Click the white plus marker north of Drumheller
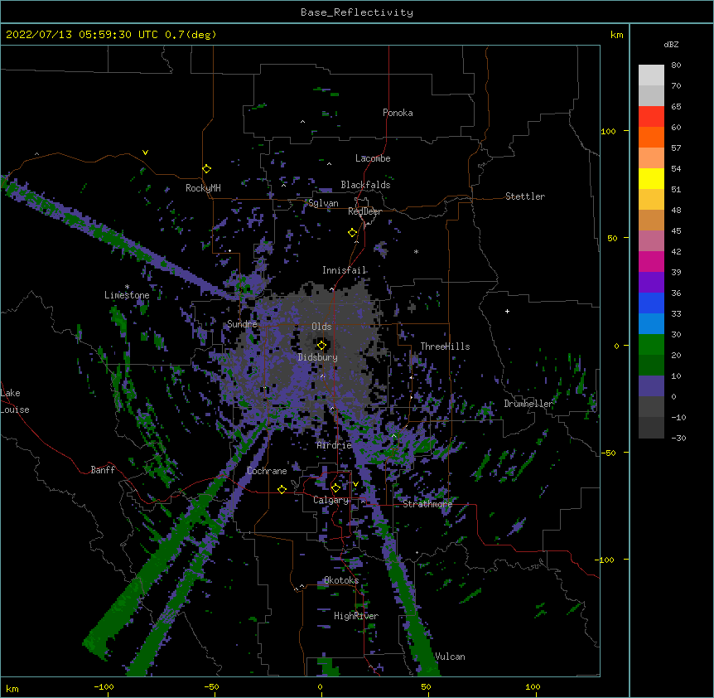Image resolution: width=714 pixels, height=698 pixels. 507,311
